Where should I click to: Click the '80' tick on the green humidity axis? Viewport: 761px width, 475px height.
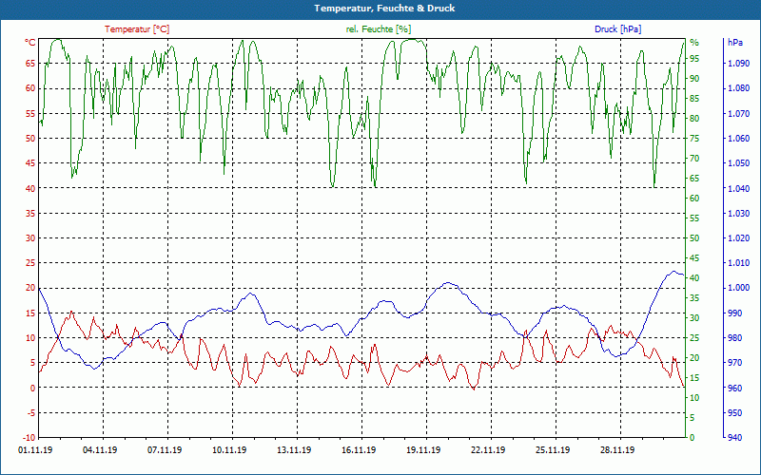(x=695, y=118)
